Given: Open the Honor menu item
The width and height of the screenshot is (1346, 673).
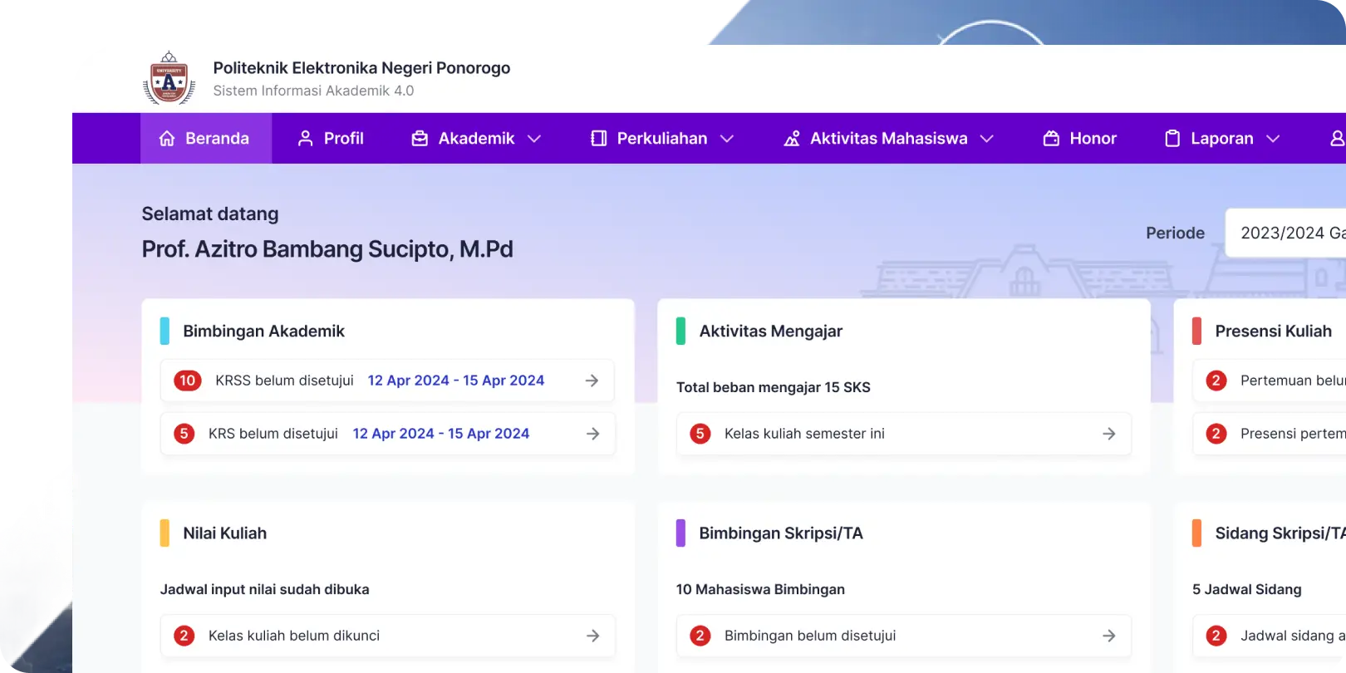Looking at the screenshot, I should point(1080,139).
